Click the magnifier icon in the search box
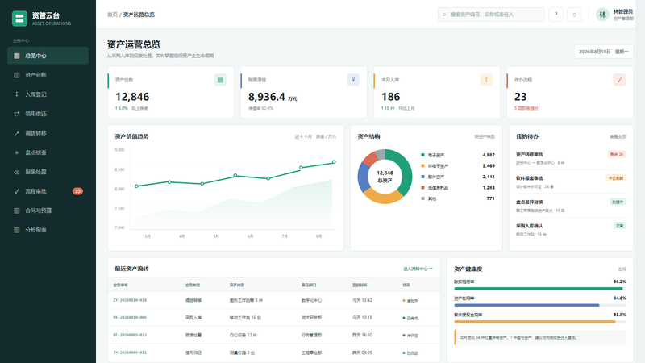The height and width of the screenshot is (363, 645). (x=444, y=15)
